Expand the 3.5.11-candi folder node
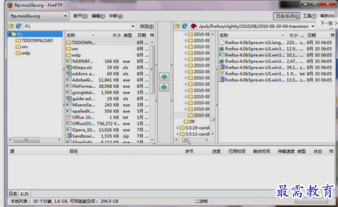 (178, 134)
